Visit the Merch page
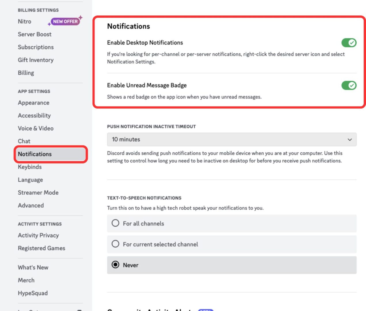 [26, 280]
